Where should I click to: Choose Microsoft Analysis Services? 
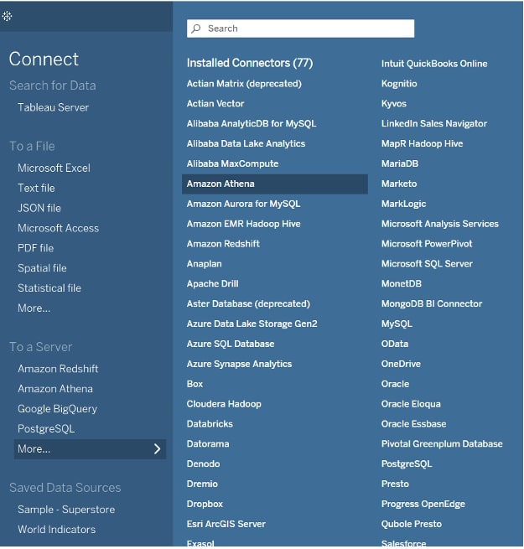440,224
